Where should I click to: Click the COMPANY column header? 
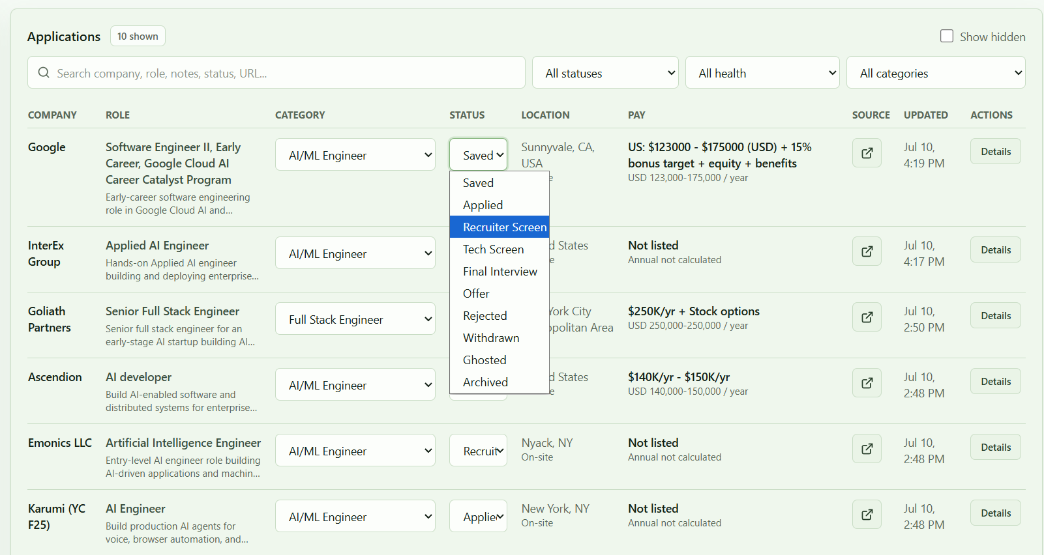[x=52, y=115]
